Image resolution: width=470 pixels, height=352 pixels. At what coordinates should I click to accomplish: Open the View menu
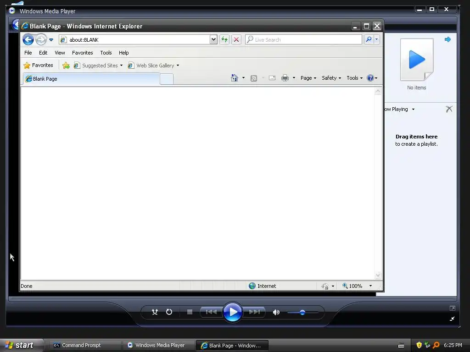60,53
